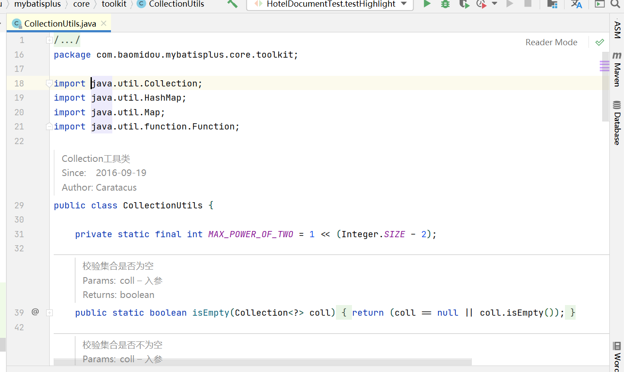Click the core breadcrumb
The image size is (624, 372).
pyautogui.click(x=81, y=4)
